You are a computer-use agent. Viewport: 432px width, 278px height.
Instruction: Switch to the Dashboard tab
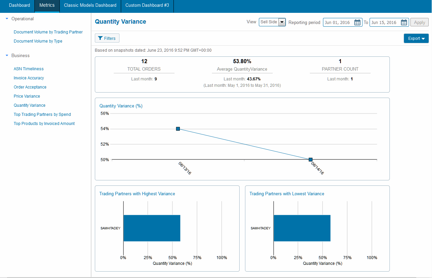(19, 5)
